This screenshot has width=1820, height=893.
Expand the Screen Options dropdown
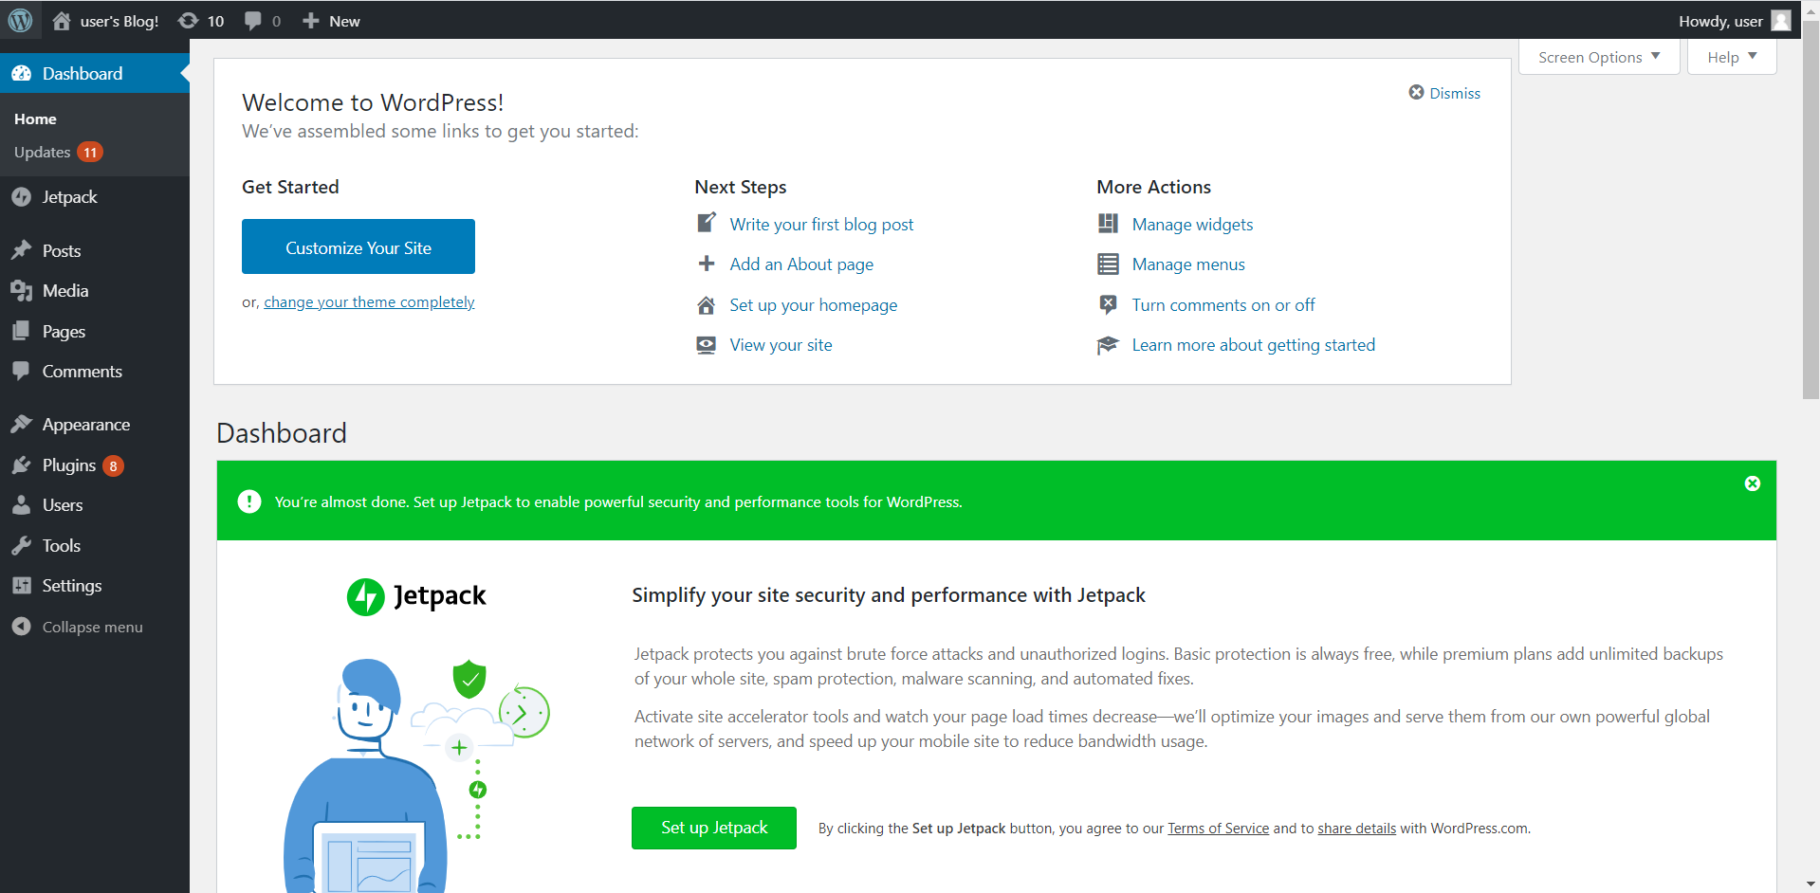coord(1599,57)
